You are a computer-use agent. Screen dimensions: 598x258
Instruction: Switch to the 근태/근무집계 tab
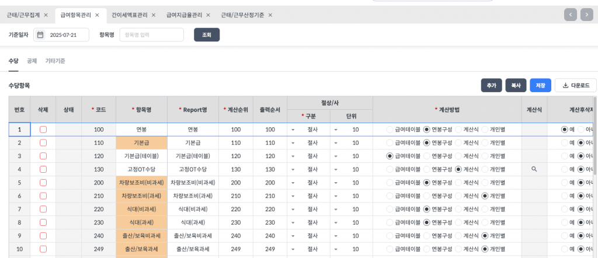tap(23, 15)
